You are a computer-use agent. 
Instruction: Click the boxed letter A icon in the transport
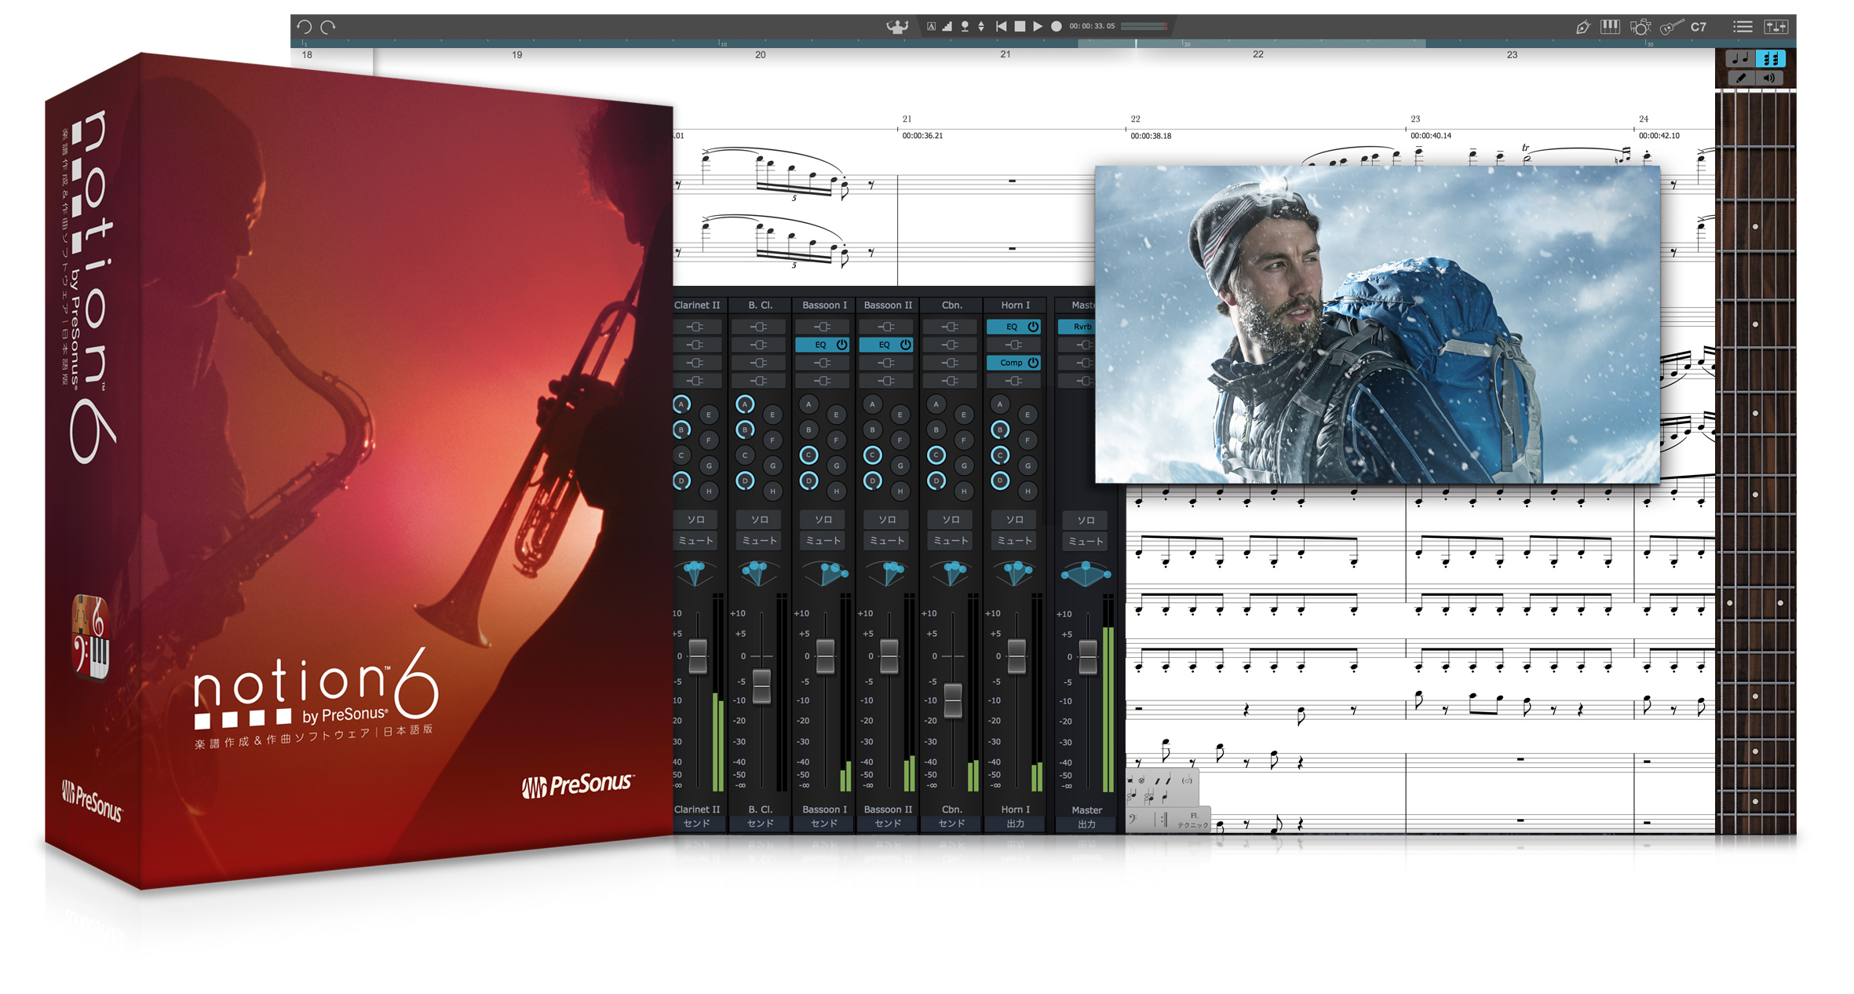931,27
